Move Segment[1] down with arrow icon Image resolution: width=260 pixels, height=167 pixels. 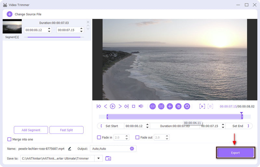click(x=88, y=29)
